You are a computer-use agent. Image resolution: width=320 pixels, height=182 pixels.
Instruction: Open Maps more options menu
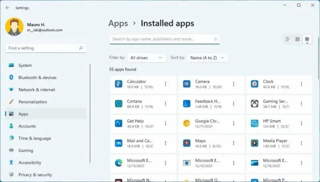[234, 143]
